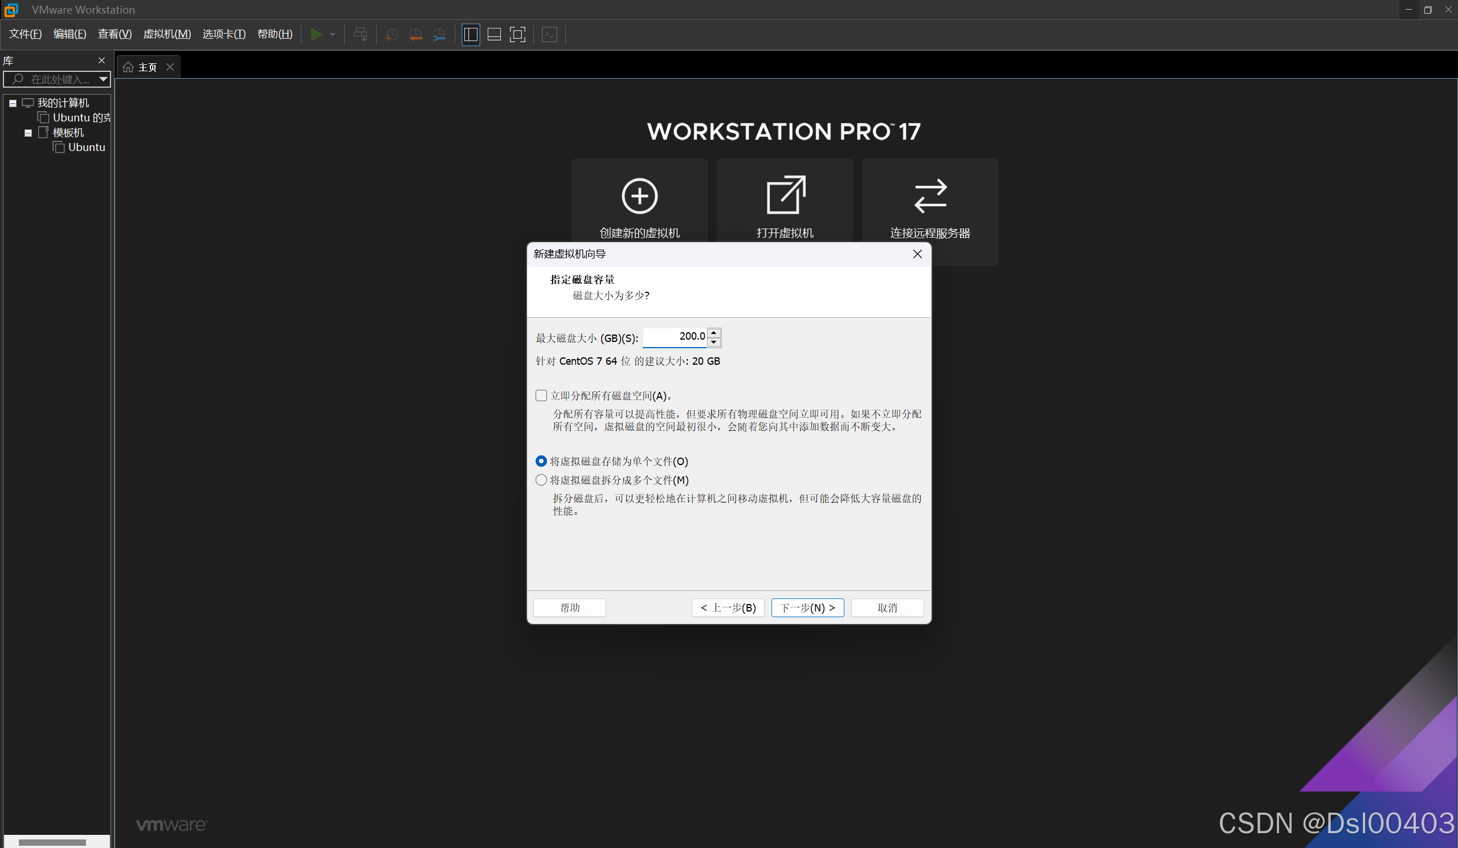Open the 虚拟机(M) menu

coord(166,34)
